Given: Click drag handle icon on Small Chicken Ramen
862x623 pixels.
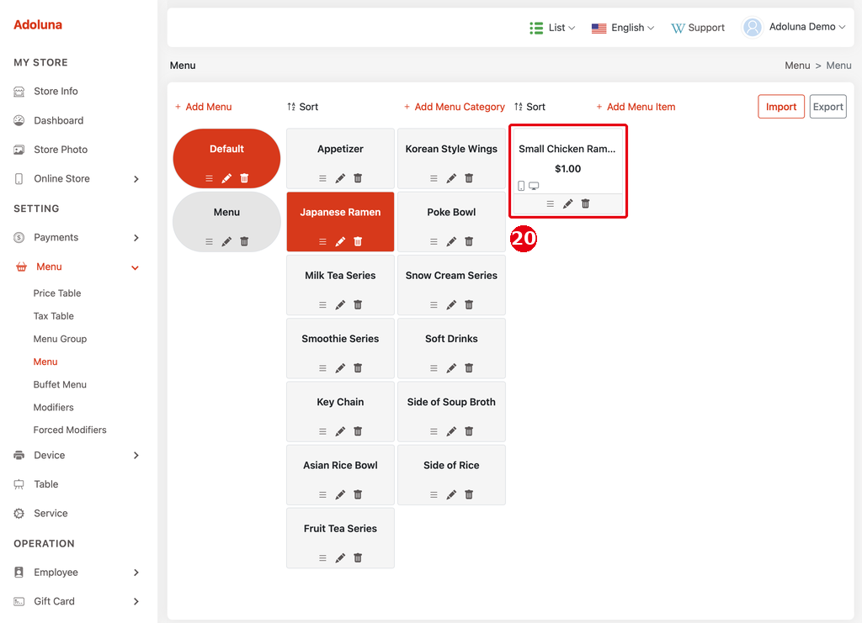Looking at the screenshot, I should tap(551, 203).
